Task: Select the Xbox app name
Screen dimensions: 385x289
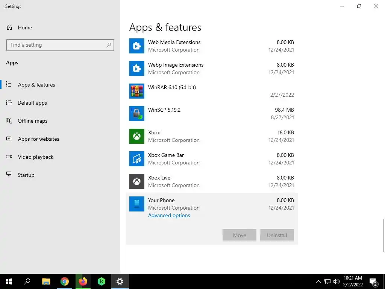Action: click(x=154, y=132)
